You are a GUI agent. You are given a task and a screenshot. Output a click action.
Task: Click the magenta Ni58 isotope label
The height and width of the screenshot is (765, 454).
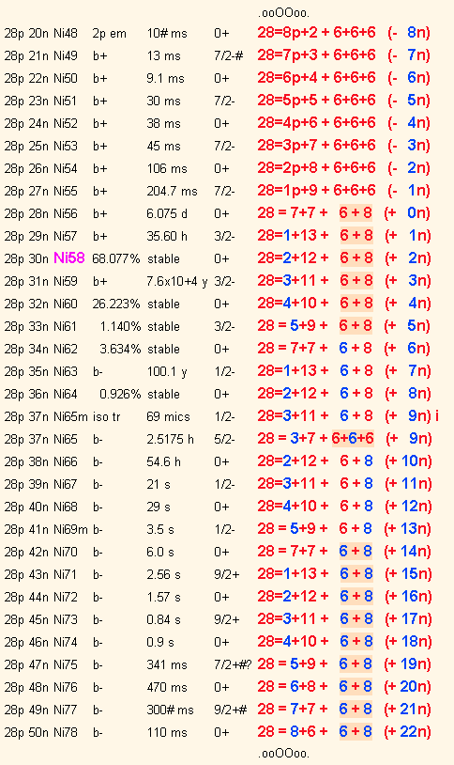point(68,258)
